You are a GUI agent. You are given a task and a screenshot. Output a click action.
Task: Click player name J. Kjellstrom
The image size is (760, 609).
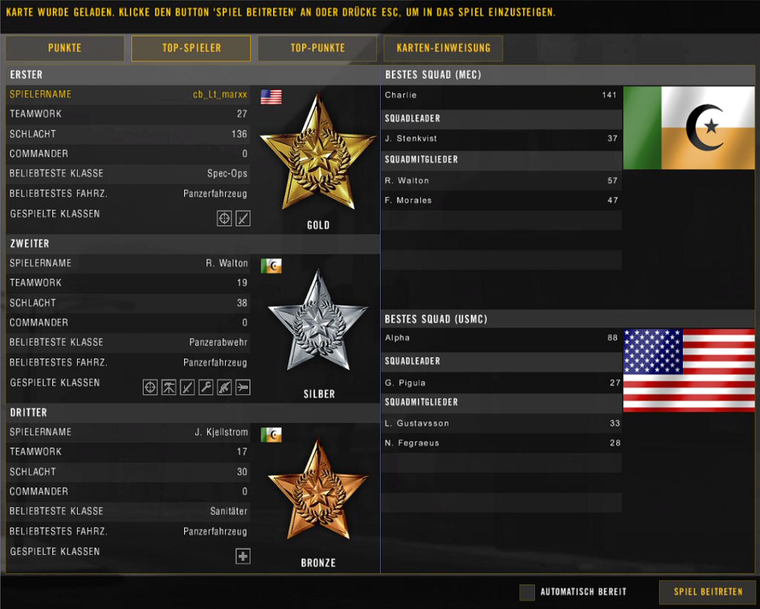coord(221,432)
